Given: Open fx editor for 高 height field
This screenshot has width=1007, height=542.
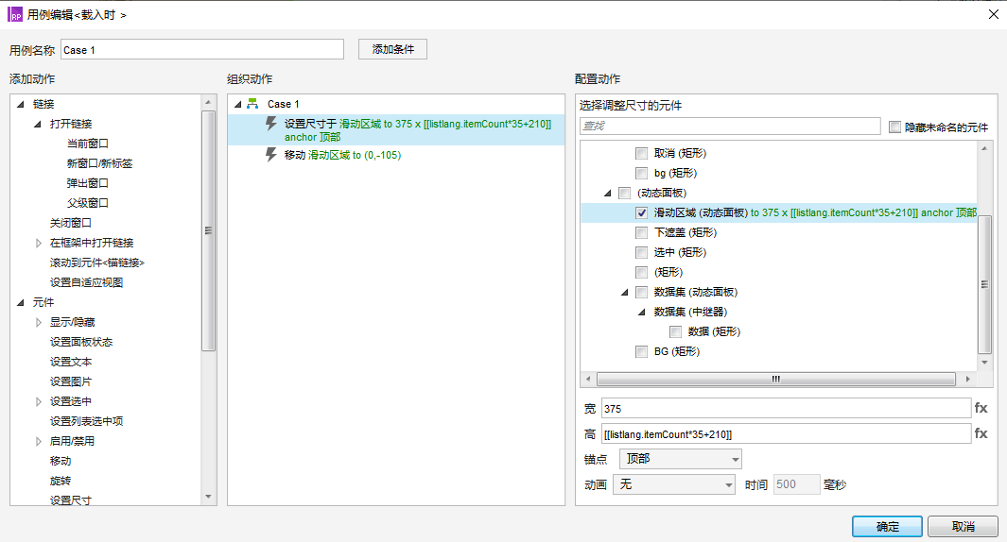Looking at the screenshot, I should pos(981,433).
